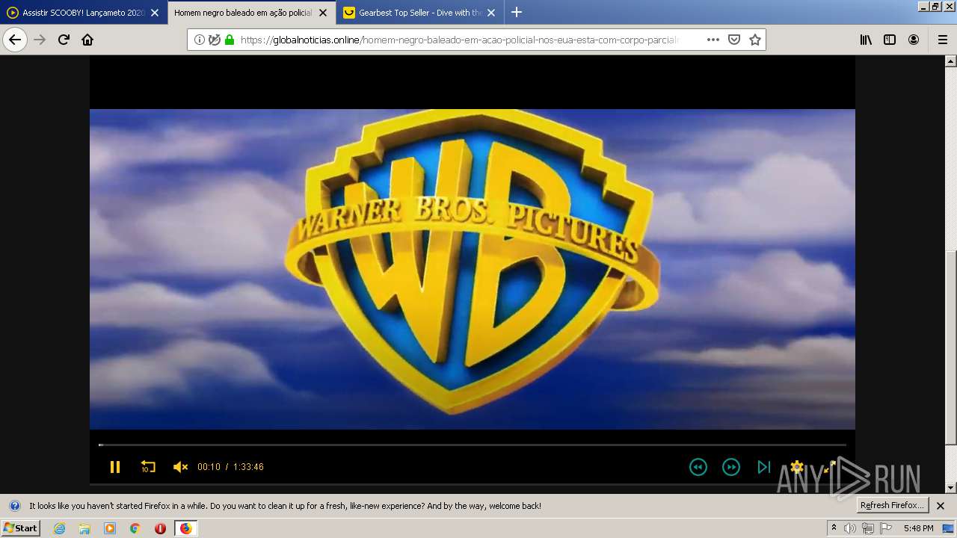The image size is (957, 538).
Task: Click the fast-forward double-arrow circle button
Action: coord(731,467)
